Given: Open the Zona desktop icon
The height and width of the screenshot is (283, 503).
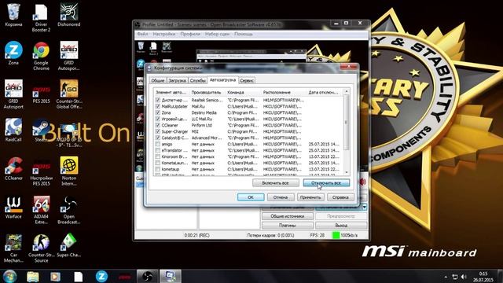Looking at the screenshot, I should 13,53.
